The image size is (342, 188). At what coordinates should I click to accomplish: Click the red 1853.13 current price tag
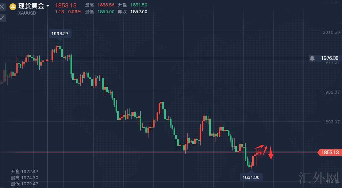[x=329, y=152]
